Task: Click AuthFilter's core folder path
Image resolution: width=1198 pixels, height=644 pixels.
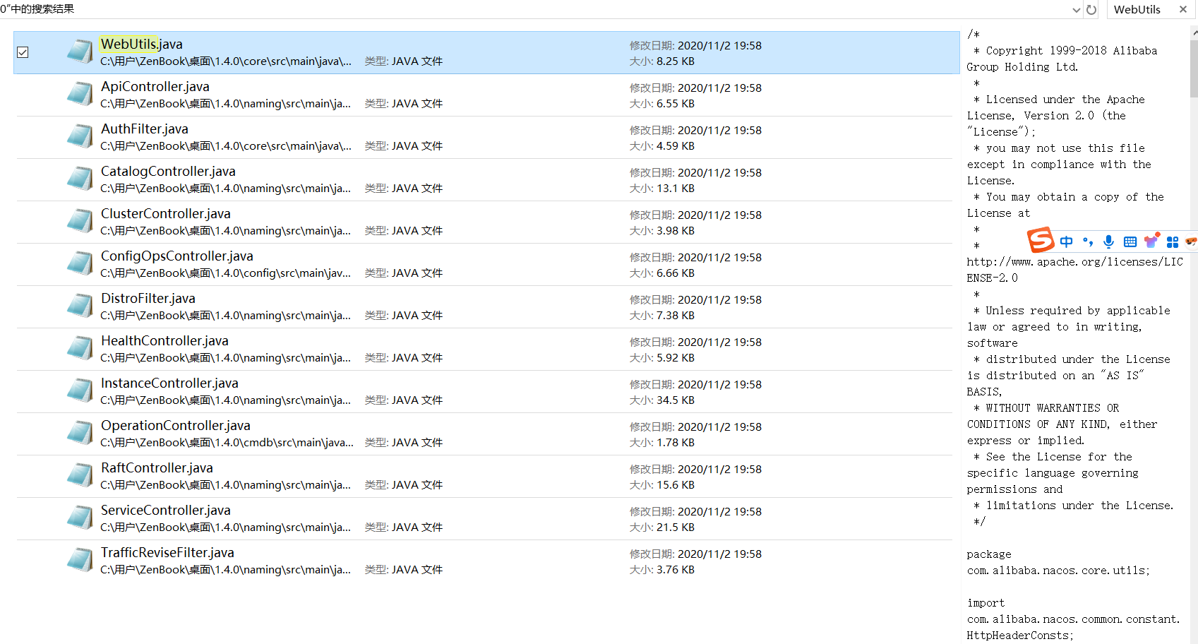Action: click(x=226, y=146)
